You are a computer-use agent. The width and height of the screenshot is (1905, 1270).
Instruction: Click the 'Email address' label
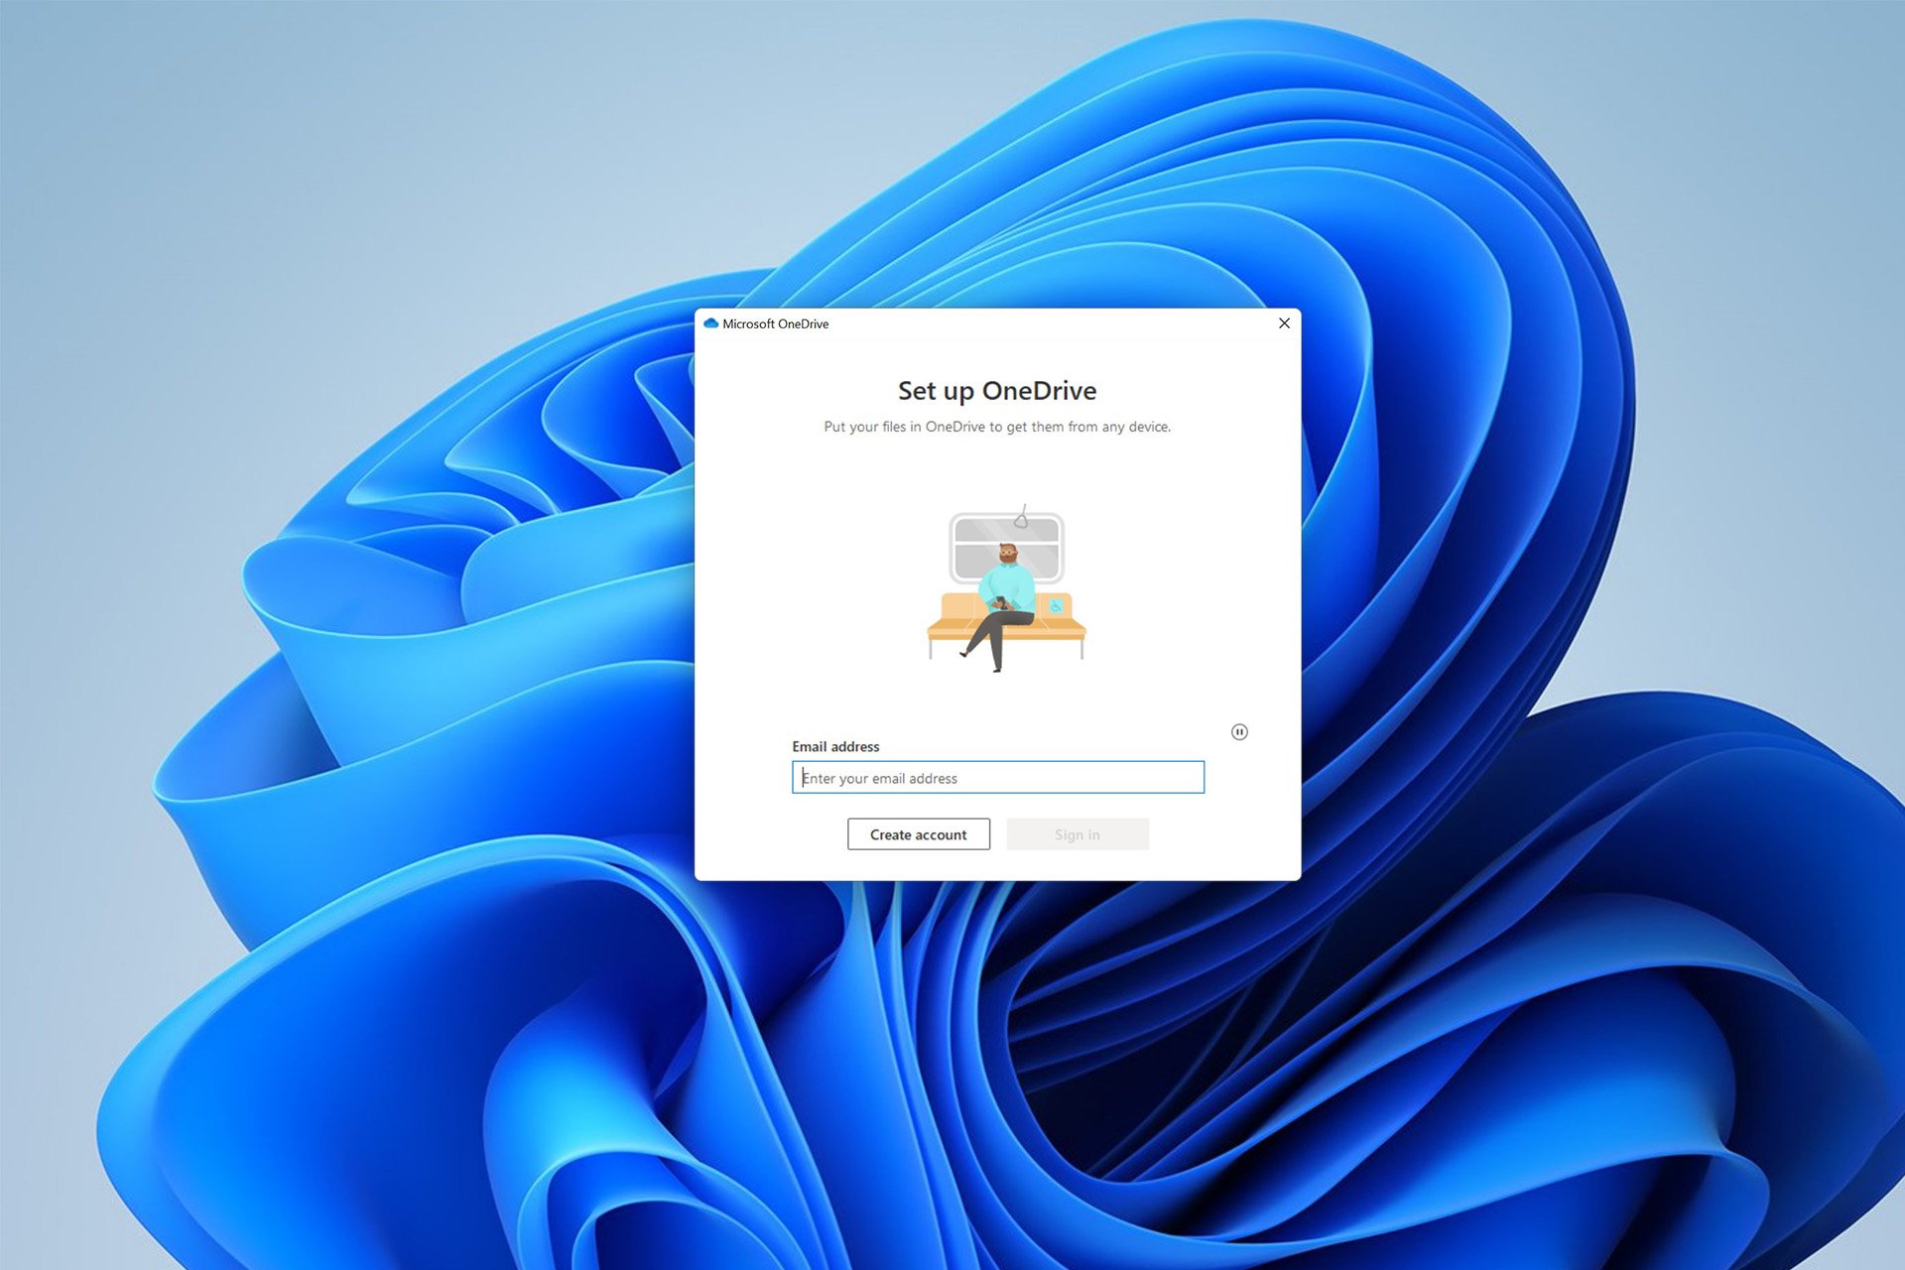tap(835, 746)
